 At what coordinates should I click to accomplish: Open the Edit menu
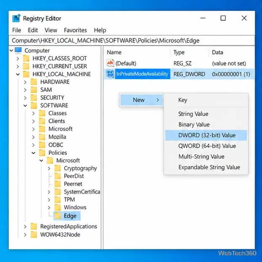coord(33,30)
